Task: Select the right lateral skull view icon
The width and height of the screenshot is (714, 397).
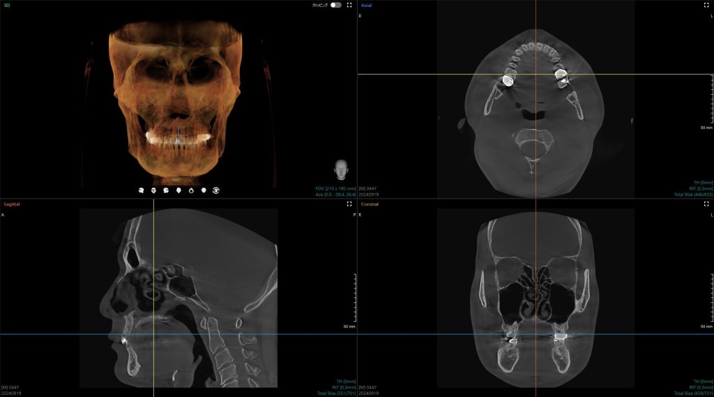Action: (x=142, y=189)
